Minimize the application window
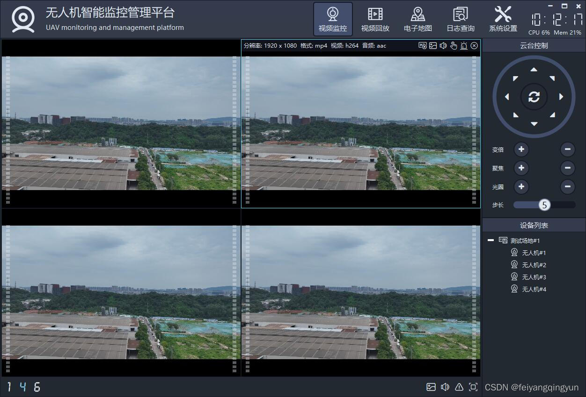Image resolution: width=586 pixels, height=397 pixels. 550,6
